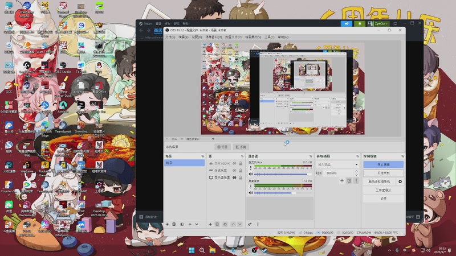Open transition properties three-dot menu
Screen dimensions: 456x256
tap(356, 180)
